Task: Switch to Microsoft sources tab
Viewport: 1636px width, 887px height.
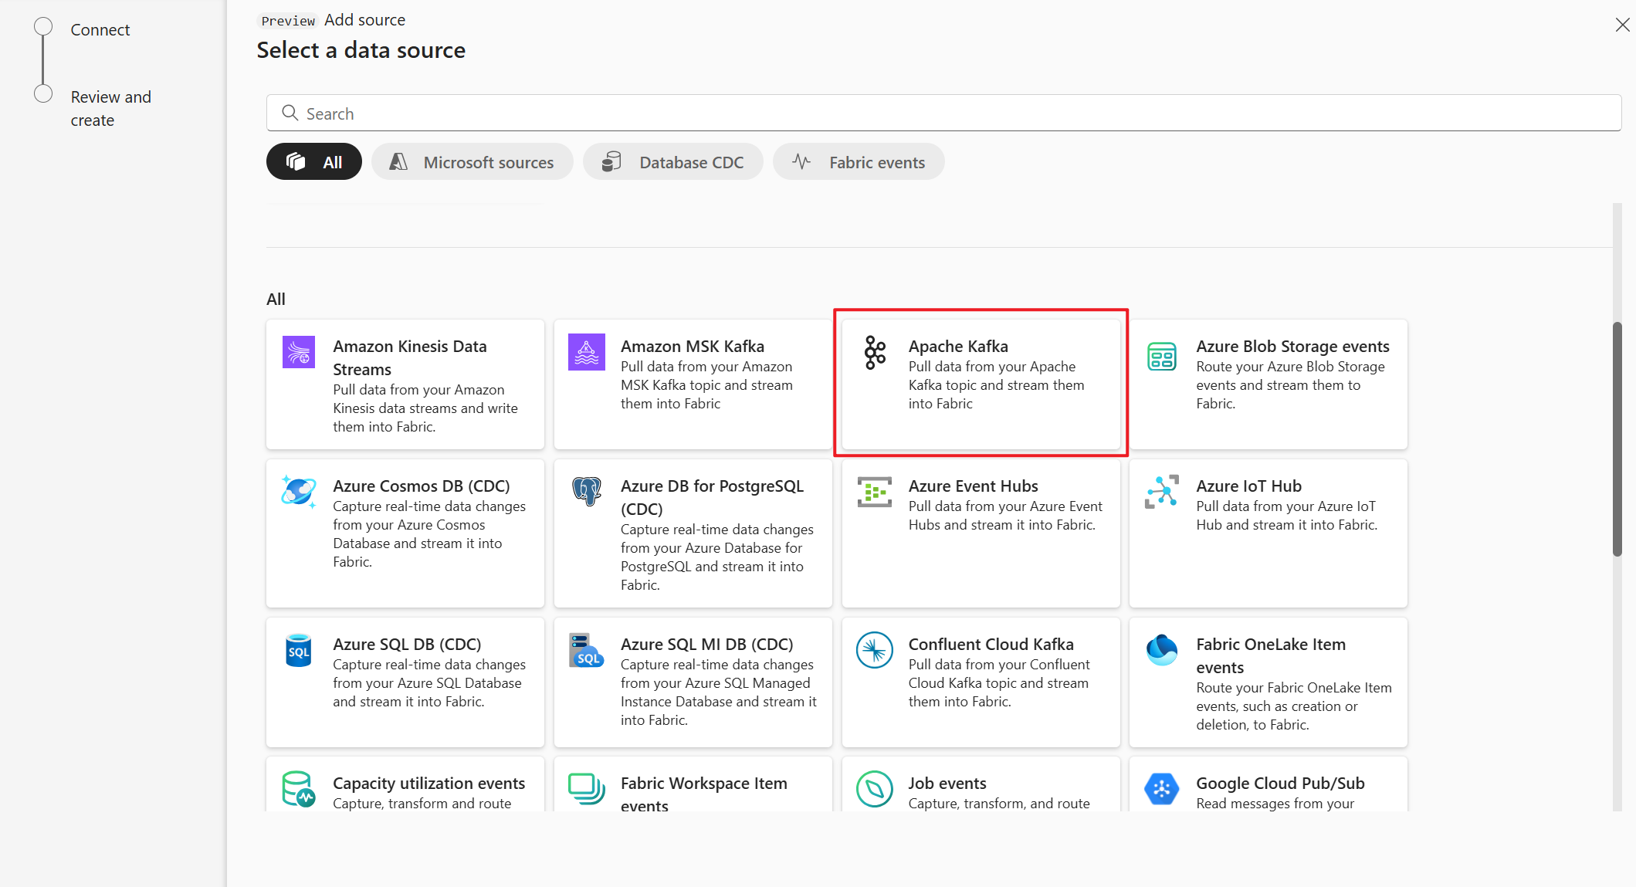Action: [x=473, y=161]
